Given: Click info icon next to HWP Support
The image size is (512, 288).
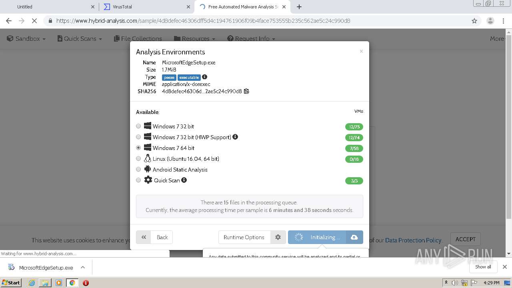Looking at the screenshot, I should pos(235,137).
